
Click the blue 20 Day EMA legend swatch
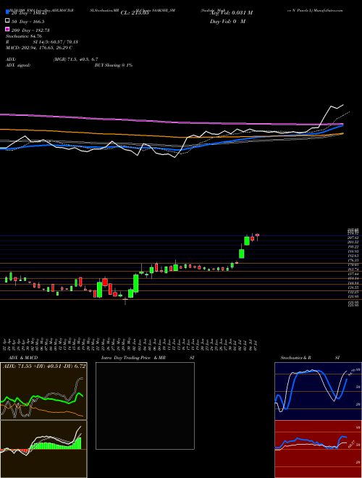pos(7,12)
